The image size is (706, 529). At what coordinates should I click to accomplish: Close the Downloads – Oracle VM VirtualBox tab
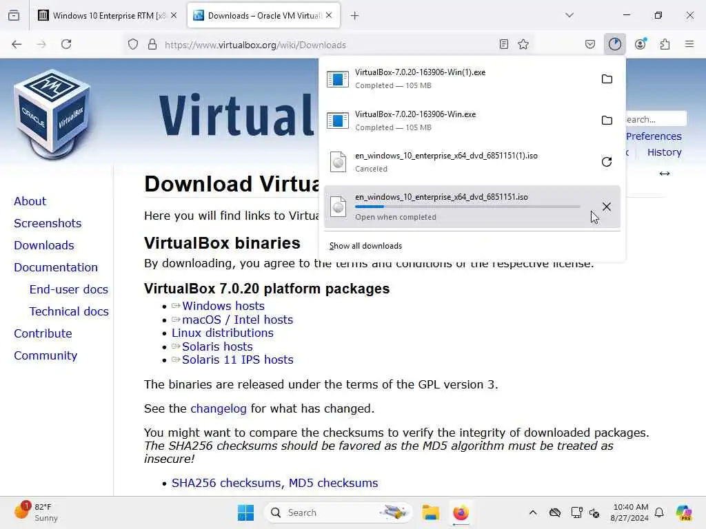(x=329, y=15)
